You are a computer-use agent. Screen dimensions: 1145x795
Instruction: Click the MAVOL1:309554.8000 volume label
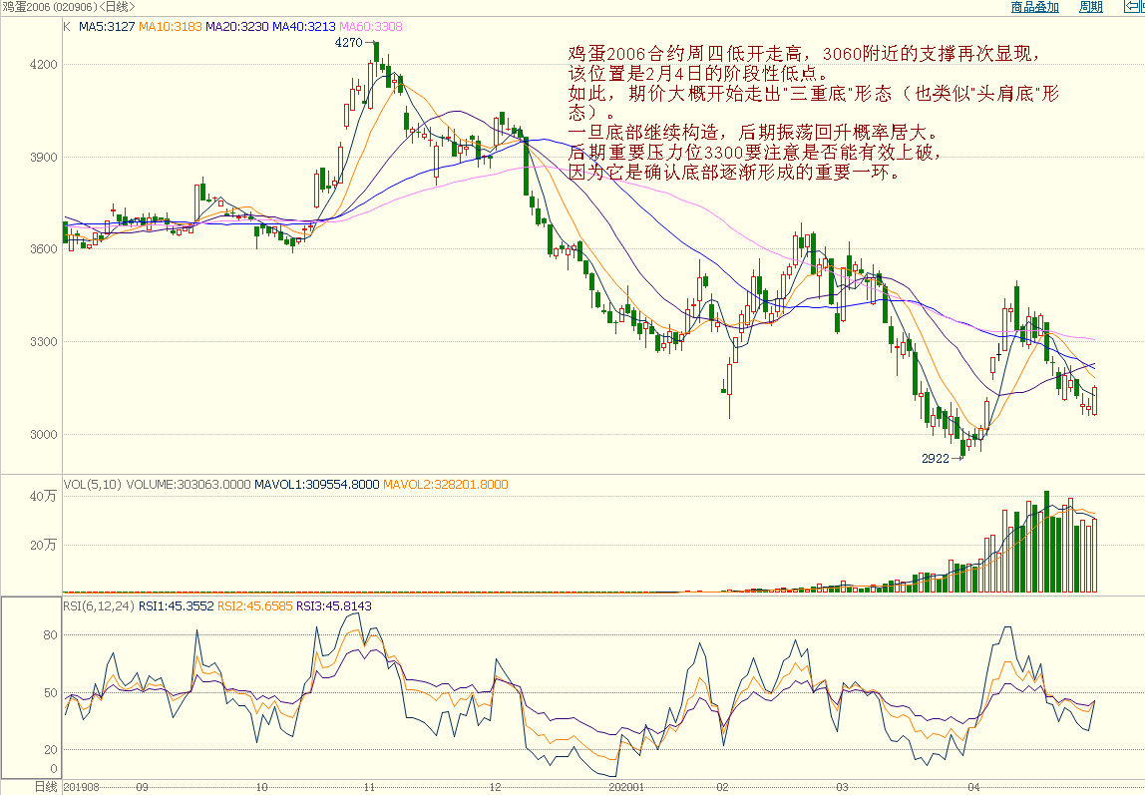tap(317, 485)
